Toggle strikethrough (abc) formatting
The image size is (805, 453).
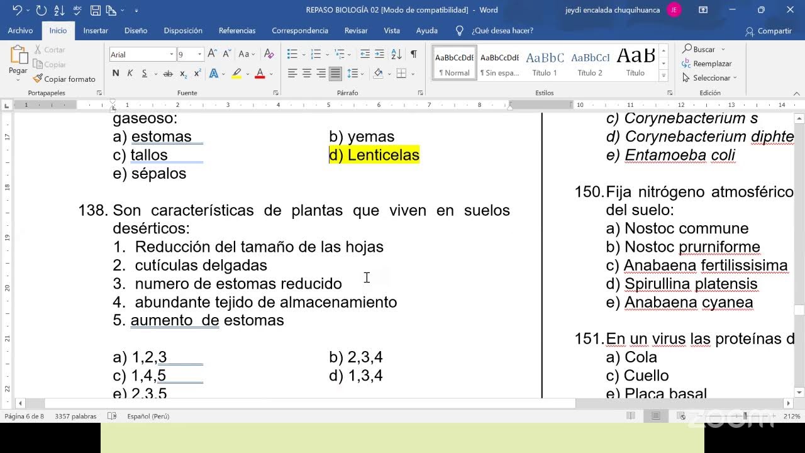(168, 74)
